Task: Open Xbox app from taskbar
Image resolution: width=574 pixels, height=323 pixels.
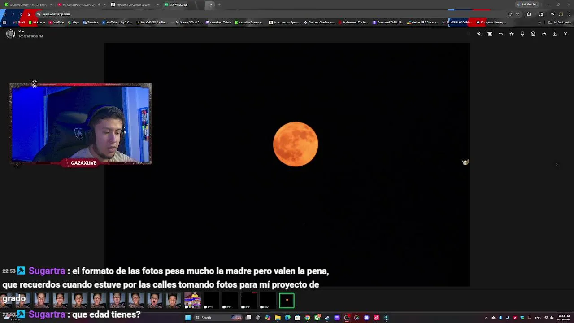Action: (x=317, y=318)
